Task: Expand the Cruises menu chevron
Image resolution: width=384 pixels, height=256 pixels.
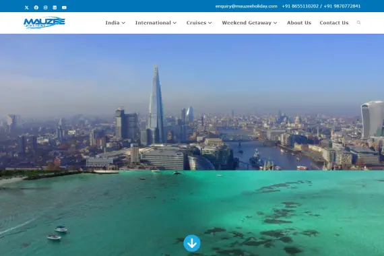Action: click(x=210, y=23)
